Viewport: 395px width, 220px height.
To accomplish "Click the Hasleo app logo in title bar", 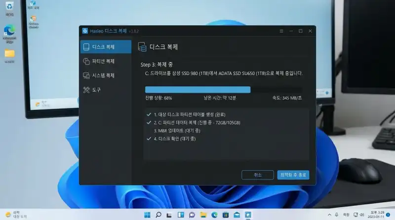I will [x=85, y=31].
